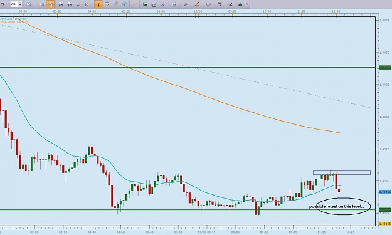Click the yellow 1.43195 price tag on the axis
This screenshot has width=392, height=235.
pyautogui.click(x=385, y=224)
